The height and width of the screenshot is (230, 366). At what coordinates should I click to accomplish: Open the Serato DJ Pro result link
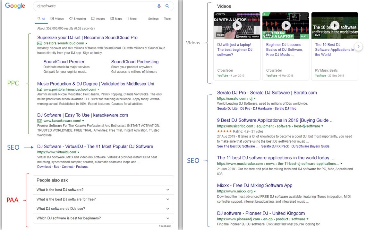267,93
